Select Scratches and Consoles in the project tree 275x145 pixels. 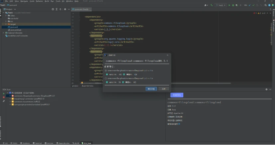coord(16,36)
